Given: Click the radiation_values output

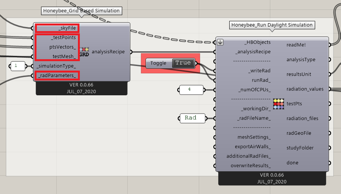Looking at the screenshot, I should [x=305, y=89].
